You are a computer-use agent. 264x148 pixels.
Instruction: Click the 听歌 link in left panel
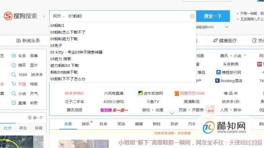(x=34, y=103)
